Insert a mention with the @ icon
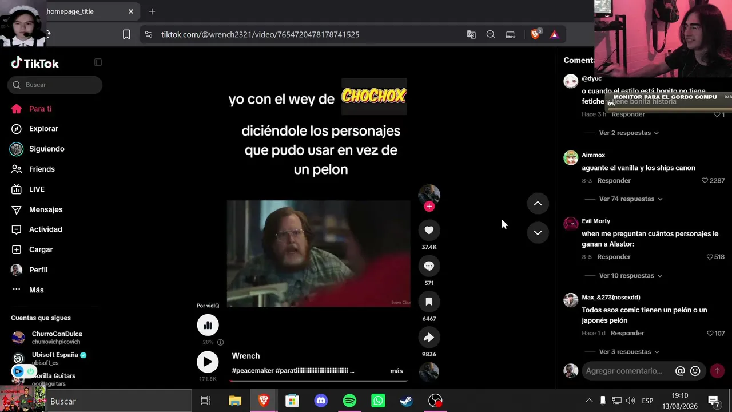Viewport: 732px width, 412px height. tap(680, 371)
